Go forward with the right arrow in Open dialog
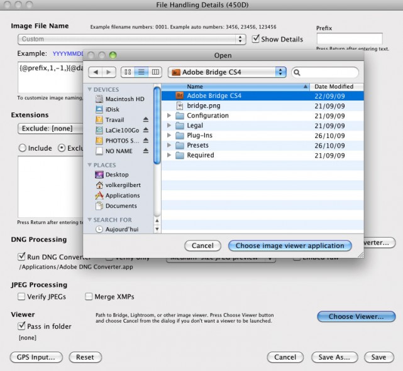The image size is (403, 371). pos(109,72)
